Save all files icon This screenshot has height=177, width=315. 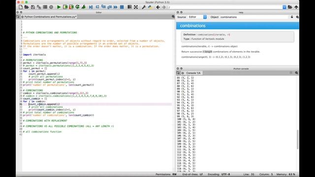coord(39,7)
